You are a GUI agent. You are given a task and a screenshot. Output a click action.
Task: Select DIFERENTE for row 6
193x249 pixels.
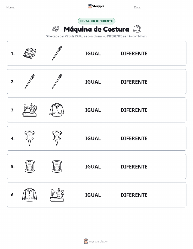[134, 195]
